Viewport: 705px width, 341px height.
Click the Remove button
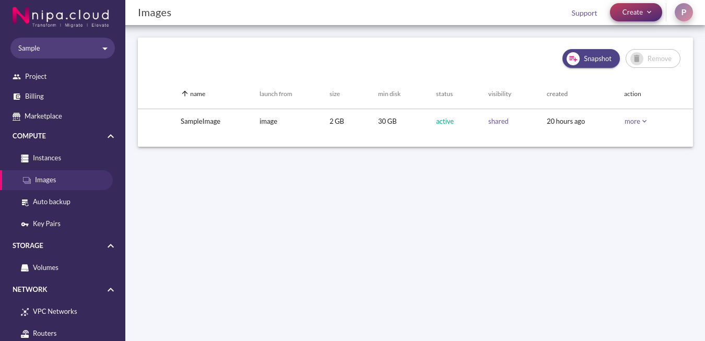pos(653,58)
